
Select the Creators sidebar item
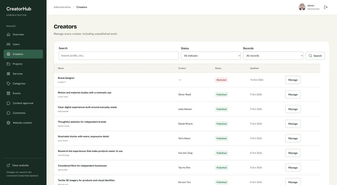click(23, 54)
